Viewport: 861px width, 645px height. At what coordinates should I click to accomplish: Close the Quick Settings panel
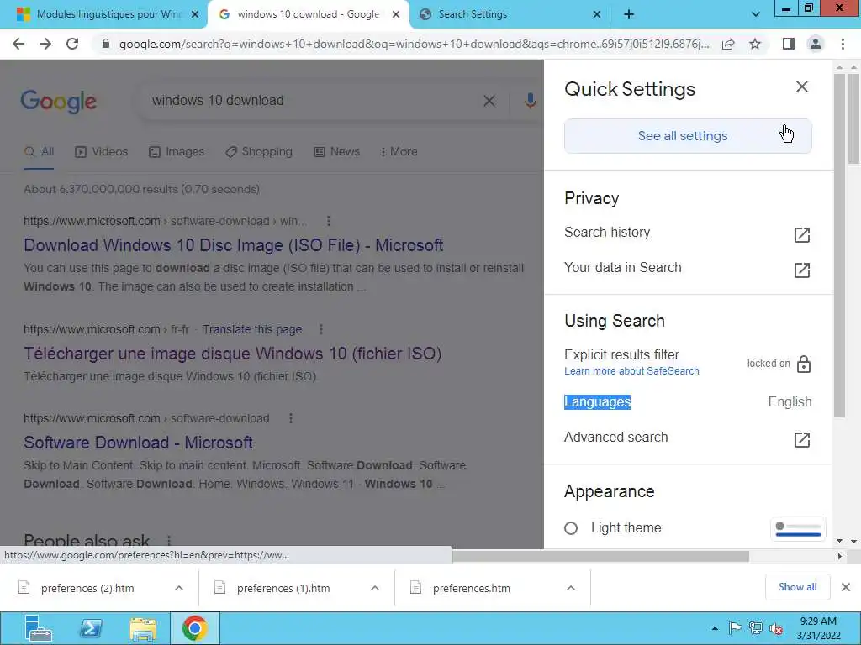[x=801, y=87]
